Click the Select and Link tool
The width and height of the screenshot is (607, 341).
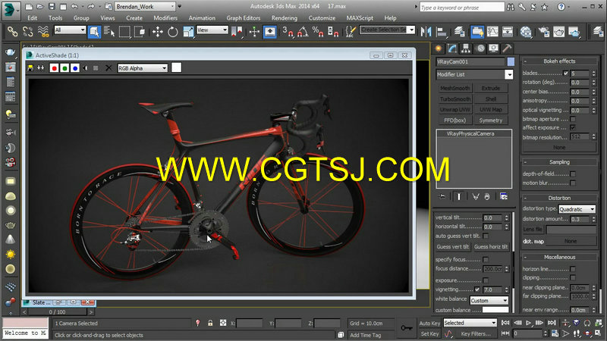tap(12, 32)
